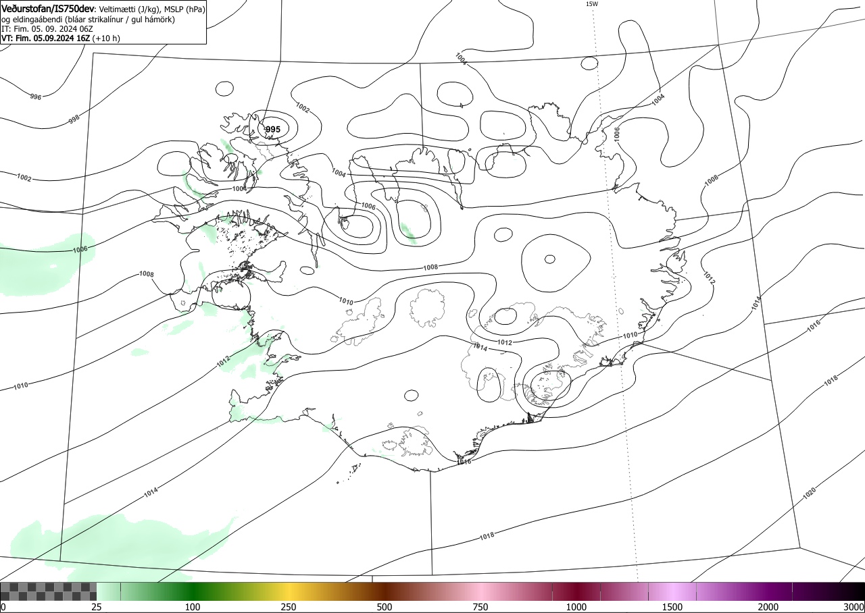Click the 2000 value on the color scale
The height and width of the screenshot is (613, 865).
768,607
